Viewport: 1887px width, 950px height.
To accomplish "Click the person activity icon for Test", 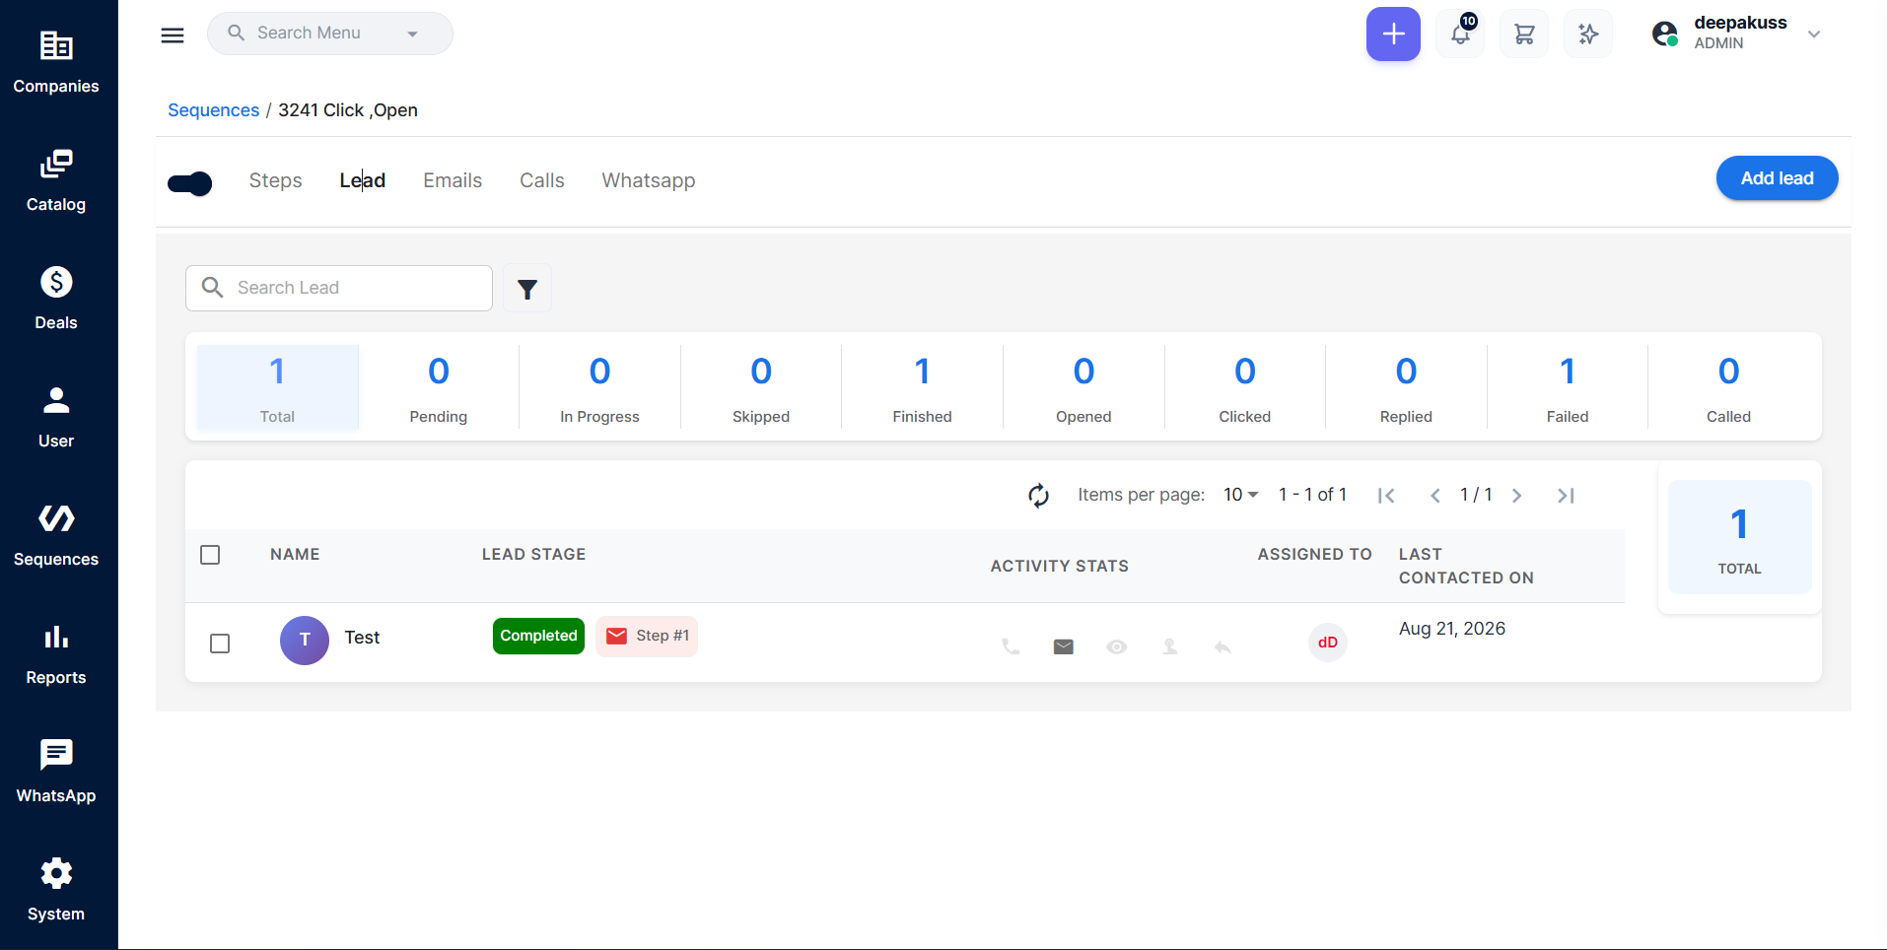I will click(1170, 646).
